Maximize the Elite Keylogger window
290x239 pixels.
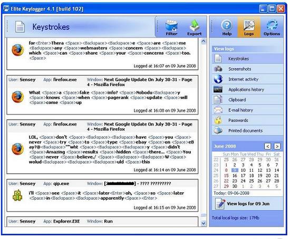click(272, 8)
